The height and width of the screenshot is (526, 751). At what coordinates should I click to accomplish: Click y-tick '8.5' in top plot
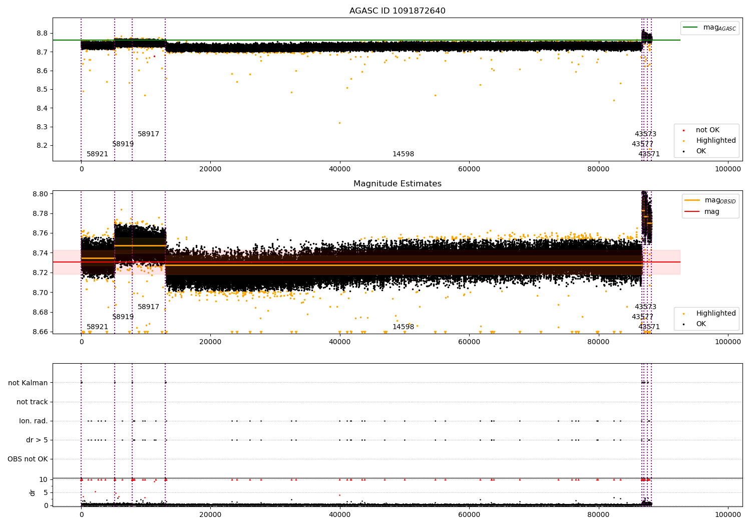42,90
